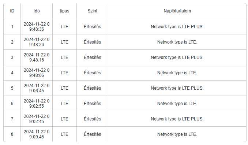Click the LTE type cell in row 6
The width and height of the screenshot is (248, 145).
[x=64, y=103]
